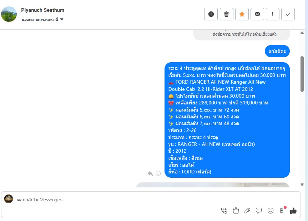Screen dimensions: 308x221
Task: Toggle the orange star follow-up icon
Action: (x=242, y=14)
